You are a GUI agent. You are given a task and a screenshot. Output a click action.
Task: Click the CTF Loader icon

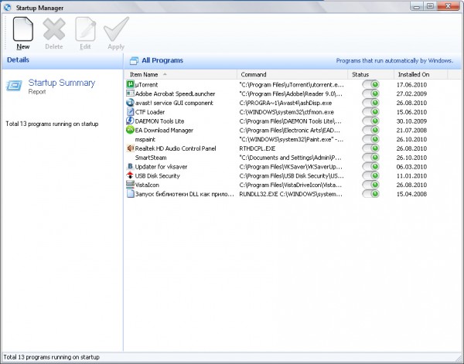[130, 112]
